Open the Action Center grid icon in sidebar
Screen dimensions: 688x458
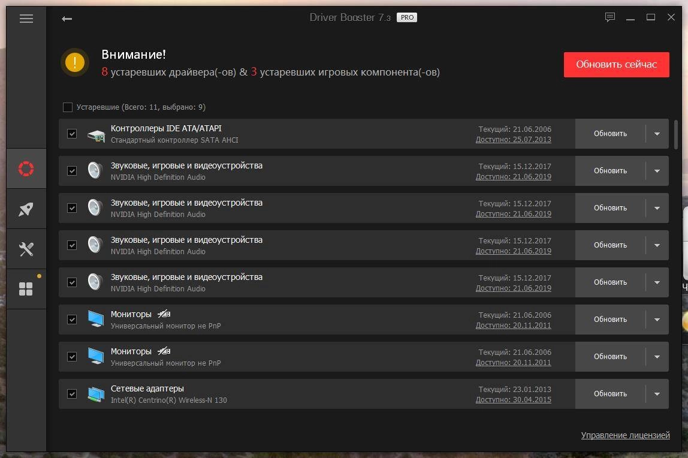coord(26,289)
